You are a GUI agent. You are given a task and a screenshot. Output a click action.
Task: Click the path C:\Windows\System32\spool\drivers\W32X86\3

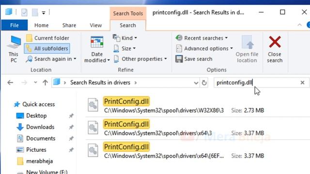[164, 110]
